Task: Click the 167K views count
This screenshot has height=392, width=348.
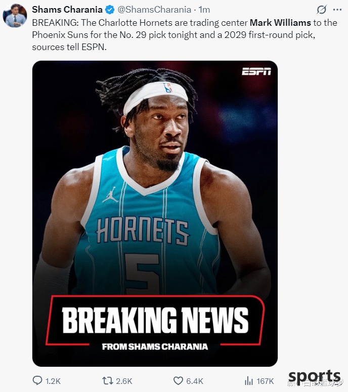Action: [265, 381]
